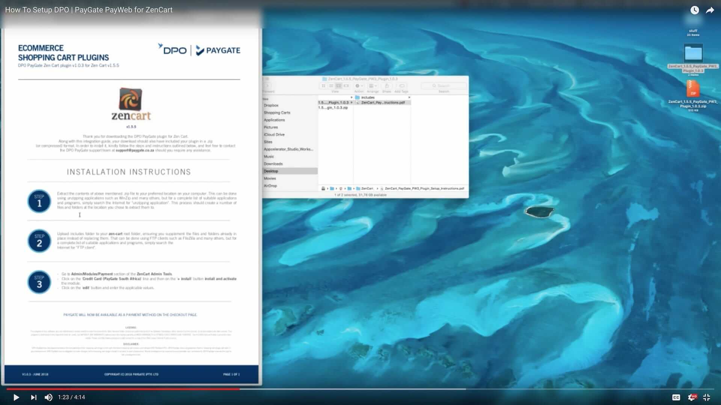Click Finder Add Tags button

pyautogui.click(x=401, y=86)
